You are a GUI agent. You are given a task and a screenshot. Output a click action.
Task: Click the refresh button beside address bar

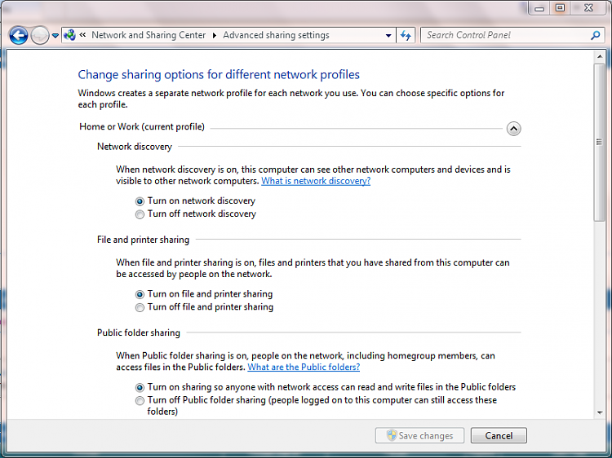406,36
